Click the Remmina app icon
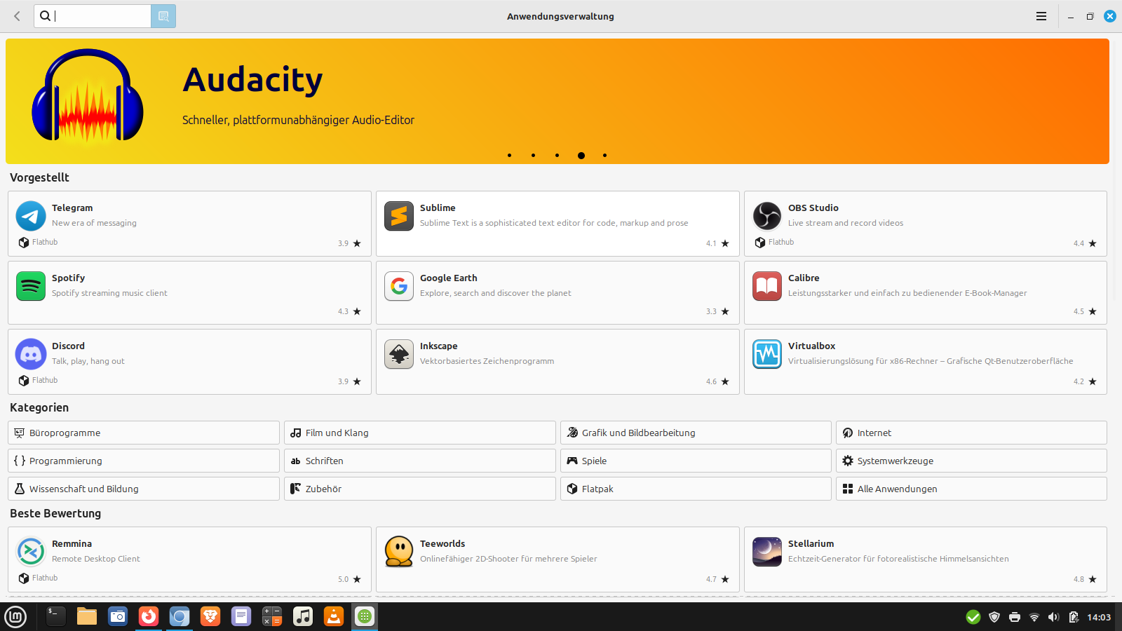The height and width of the screenshot is (631, 1122). (x=31, y=552)
